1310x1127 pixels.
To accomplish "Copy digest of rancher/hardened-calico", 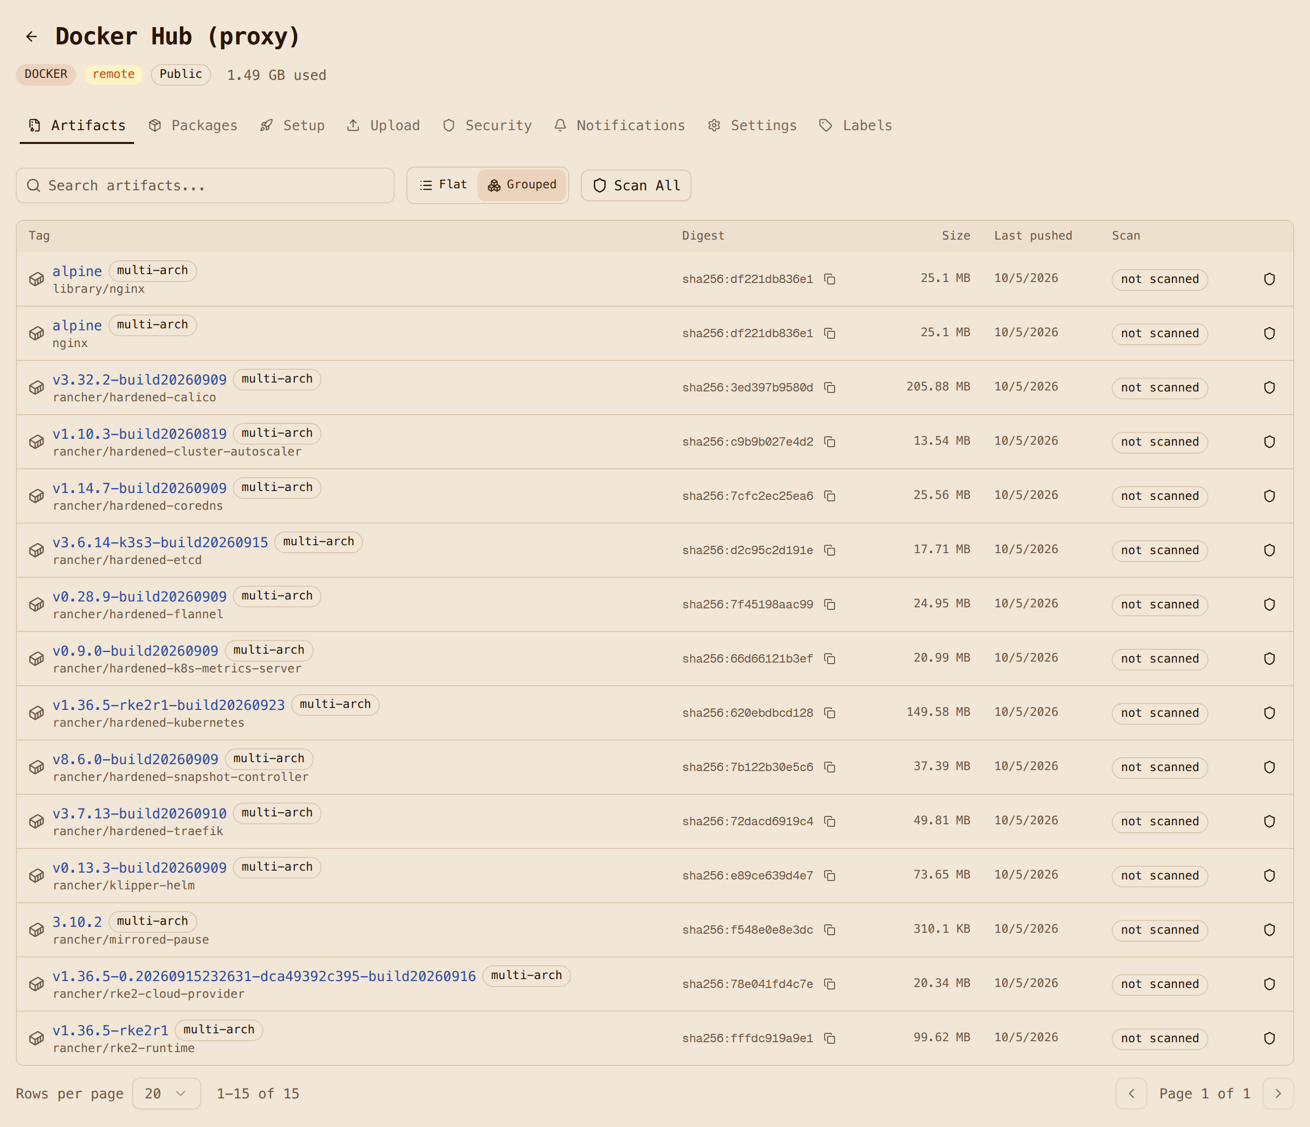I will 830,387.
